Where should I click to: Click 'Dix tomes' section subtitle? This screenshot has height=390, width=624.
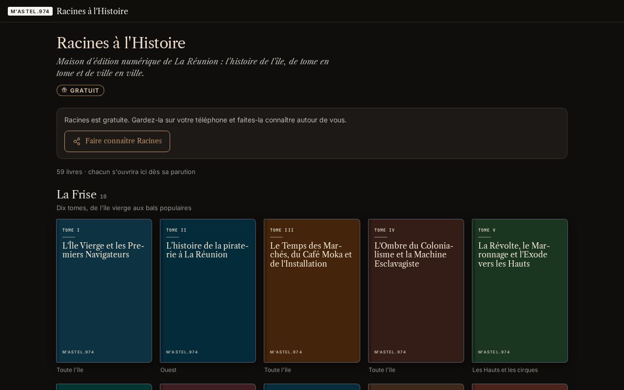pyautogui.click(x=124, y=208)
